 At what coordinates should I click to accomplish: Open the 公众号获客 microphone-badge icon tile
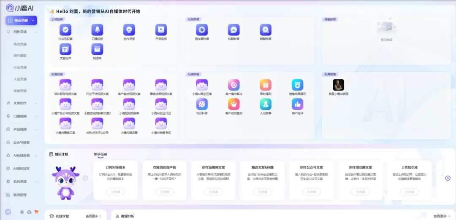[x=65, y=30]
